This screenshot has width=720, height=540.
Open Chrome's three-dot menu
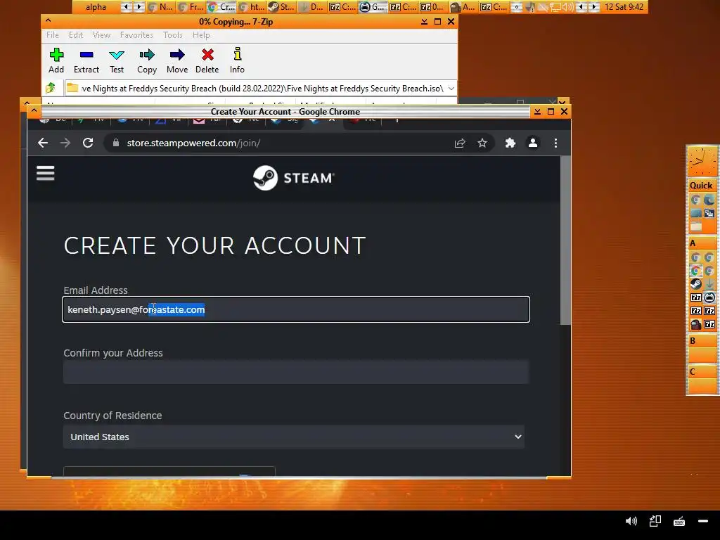tap(555, 143)
